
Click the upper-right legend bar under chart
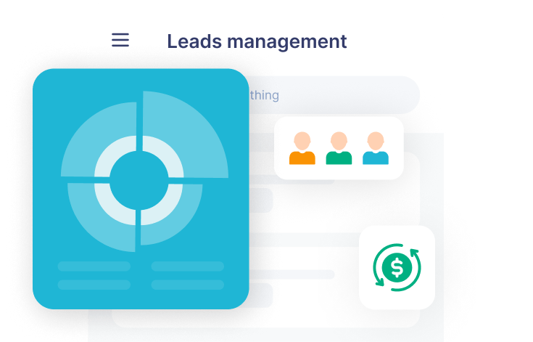187,266
